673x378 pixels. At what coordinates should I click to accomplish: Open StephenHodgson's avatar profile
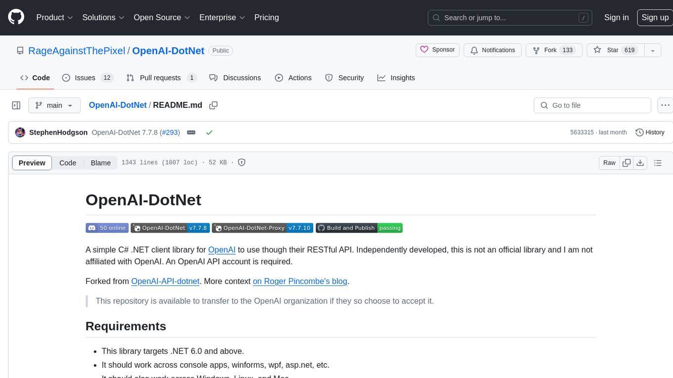click(20, 133)
